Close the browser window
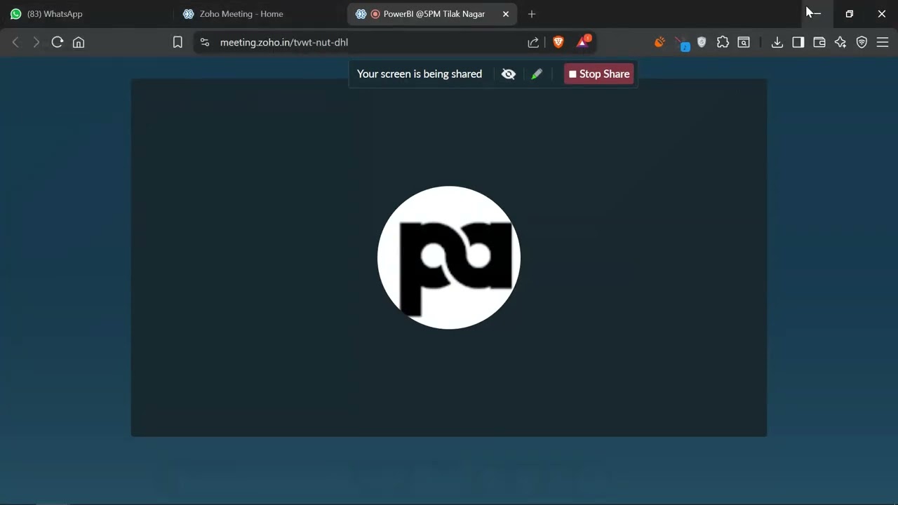Image resolution: width=898 pixels, height=505 pixels. 882,14
